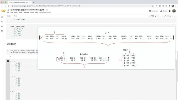Open the View menu
Image resolution: width=178 pixels, height=100 pixels.
coord(16,12)
